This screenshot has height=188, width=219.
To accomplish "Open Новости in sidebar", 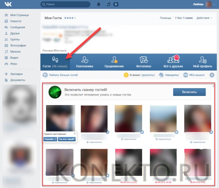I will click(16, 21).
